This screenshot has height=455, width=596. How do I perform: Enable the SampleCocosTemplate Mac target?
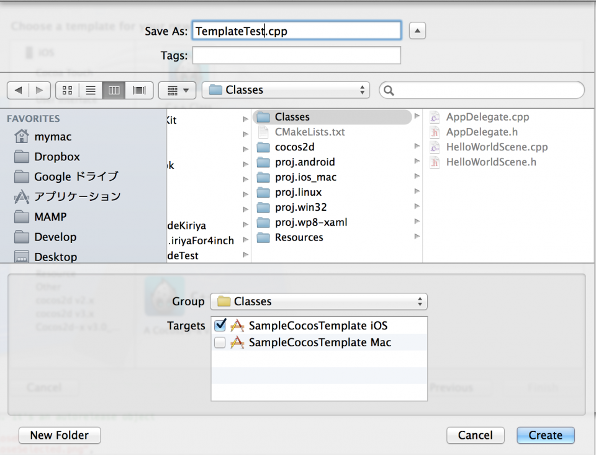(220, 342)
